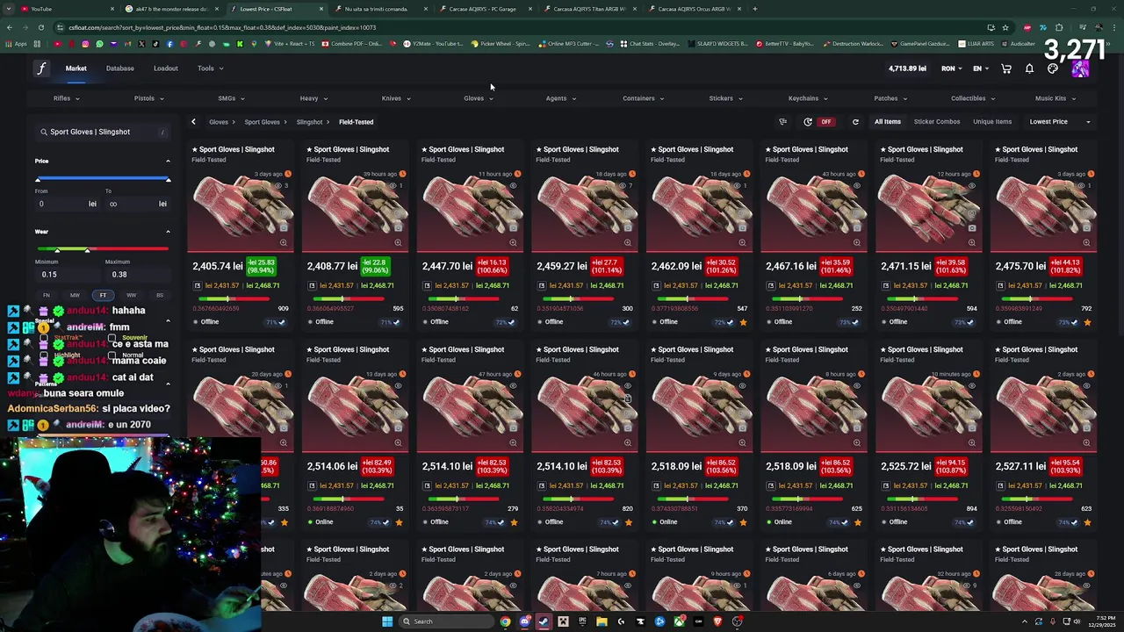Open the Windows Start button

click(x=386, y=621)
